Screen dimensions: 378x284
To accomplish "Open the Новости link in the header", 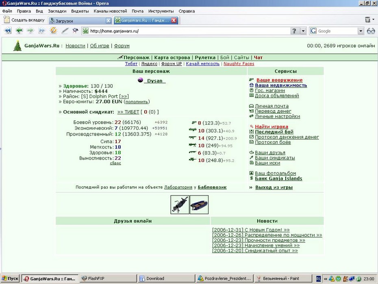I will 75,46.
